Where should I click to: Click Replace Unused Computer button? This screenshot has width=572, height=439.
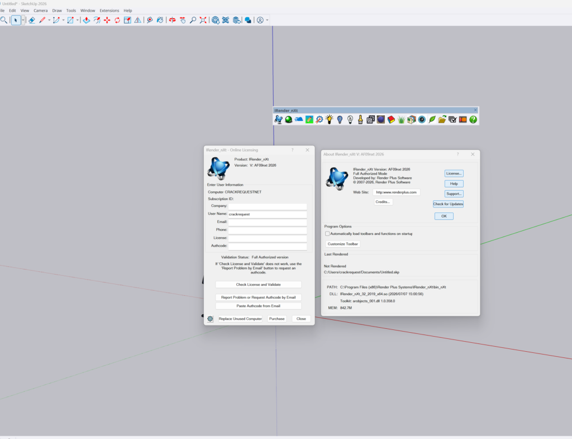[x=240, y=319]
